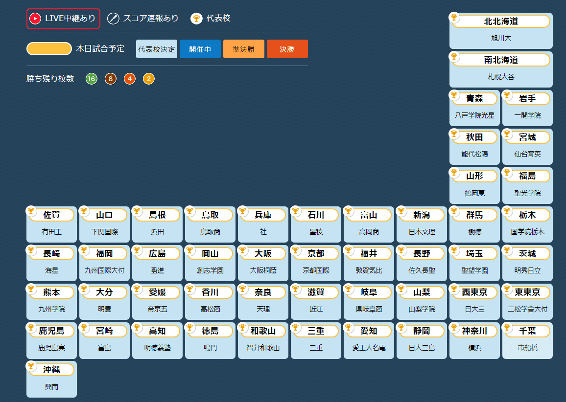Open the 山口 prefecture tab
Viewport: 566px width, 402px height.
click(105, 215)
